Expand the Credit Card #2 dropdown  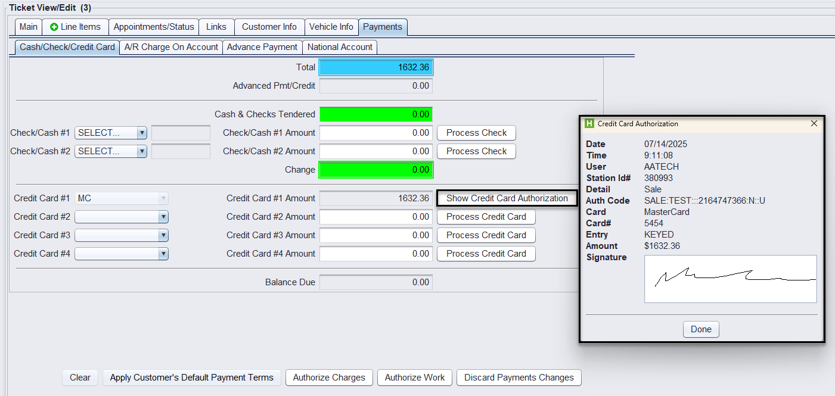(163, 217)
